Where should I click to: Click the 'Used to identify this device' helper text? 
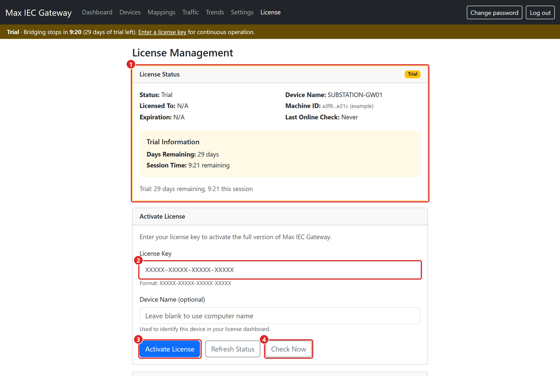coord(205,329)
